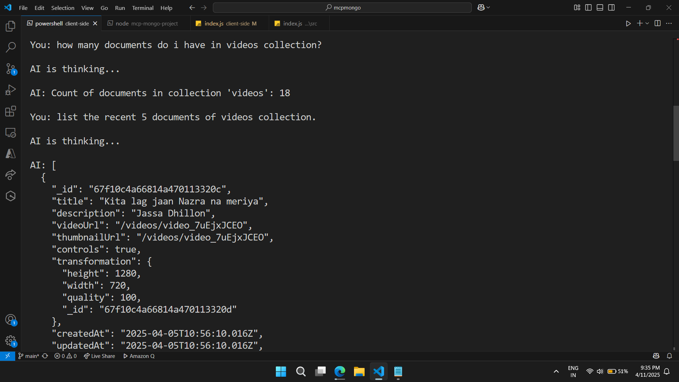The width and height of the screenshot is (679, 382).
Task: Open the Windows Start menu
Action: tap(281, 372)
